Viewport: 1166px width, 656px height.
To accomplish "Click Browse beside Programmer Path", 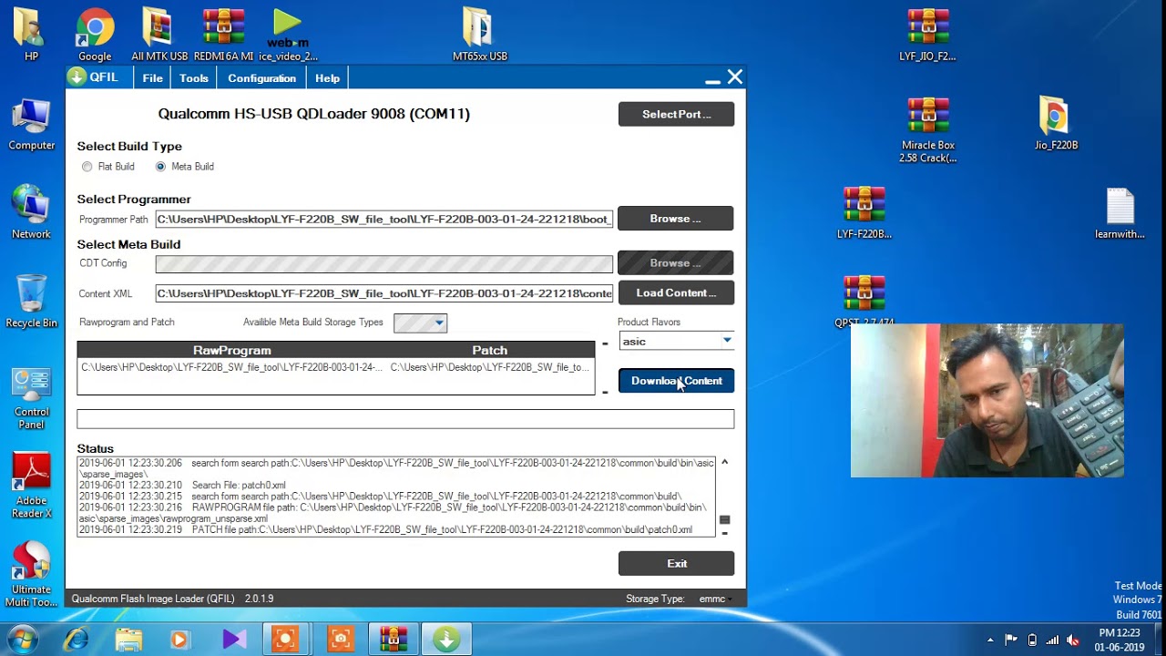I will pos(675,219).
